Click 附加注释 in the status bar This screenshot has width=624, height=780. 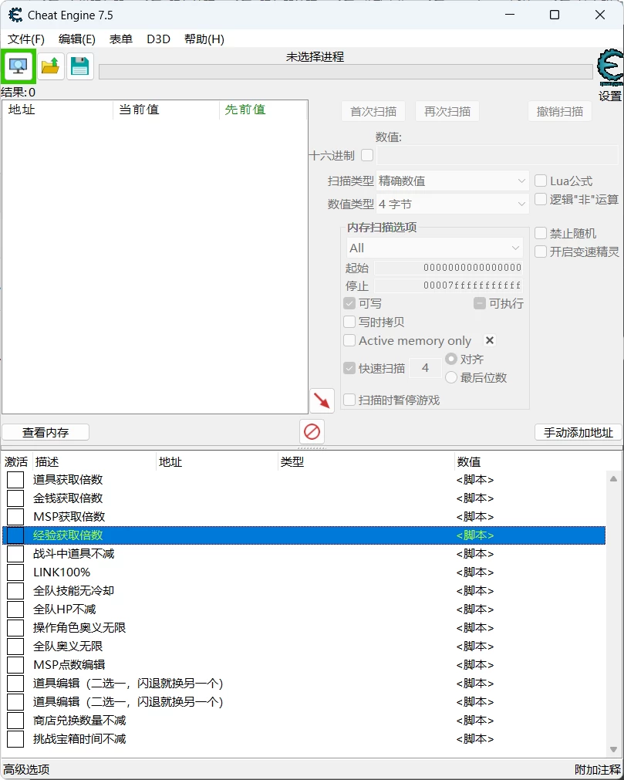click(598, 769)
